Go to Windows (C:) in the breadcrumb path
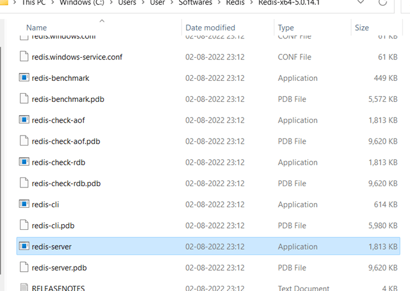Viewport: 410px width, 291px height. click(x=82, y=2)
